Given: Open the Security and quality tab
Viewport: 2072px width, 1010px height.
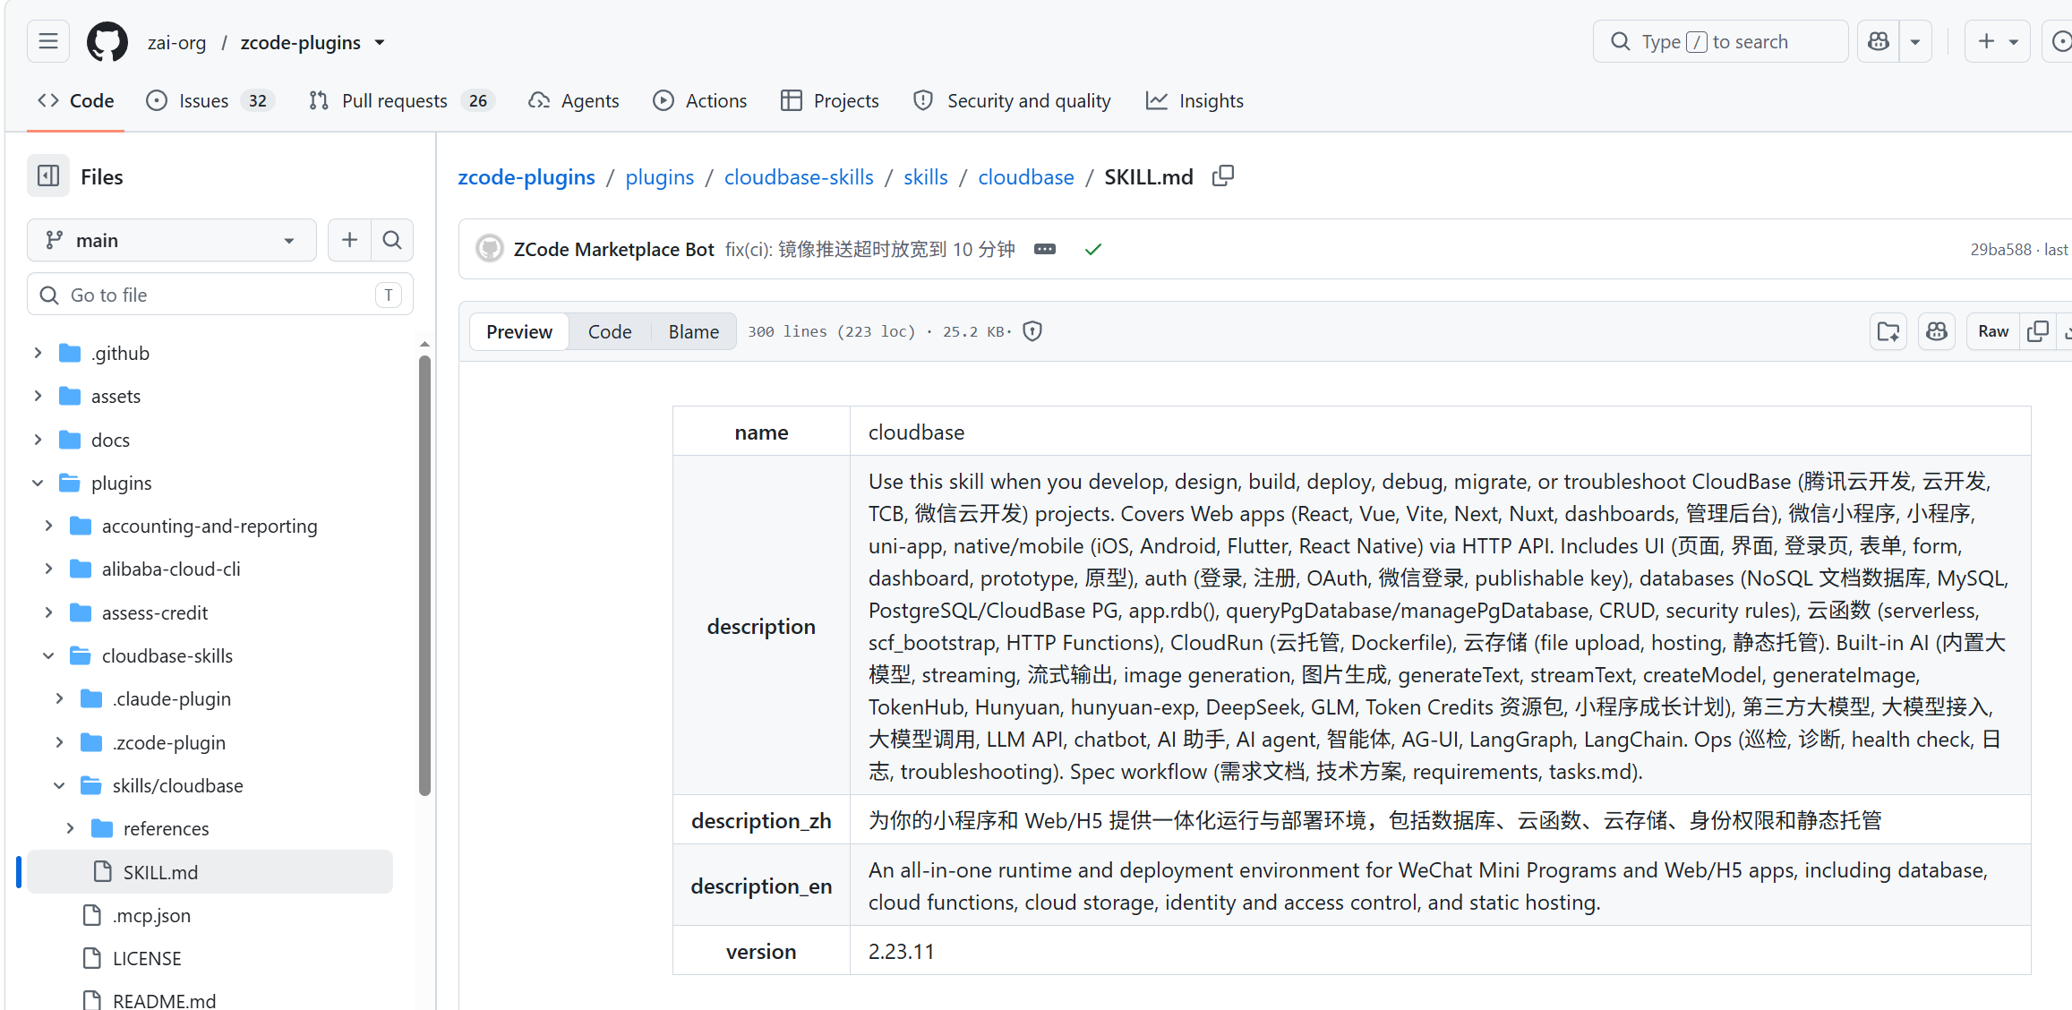Looking at the screenshot, I should [x=1012, y=100].
